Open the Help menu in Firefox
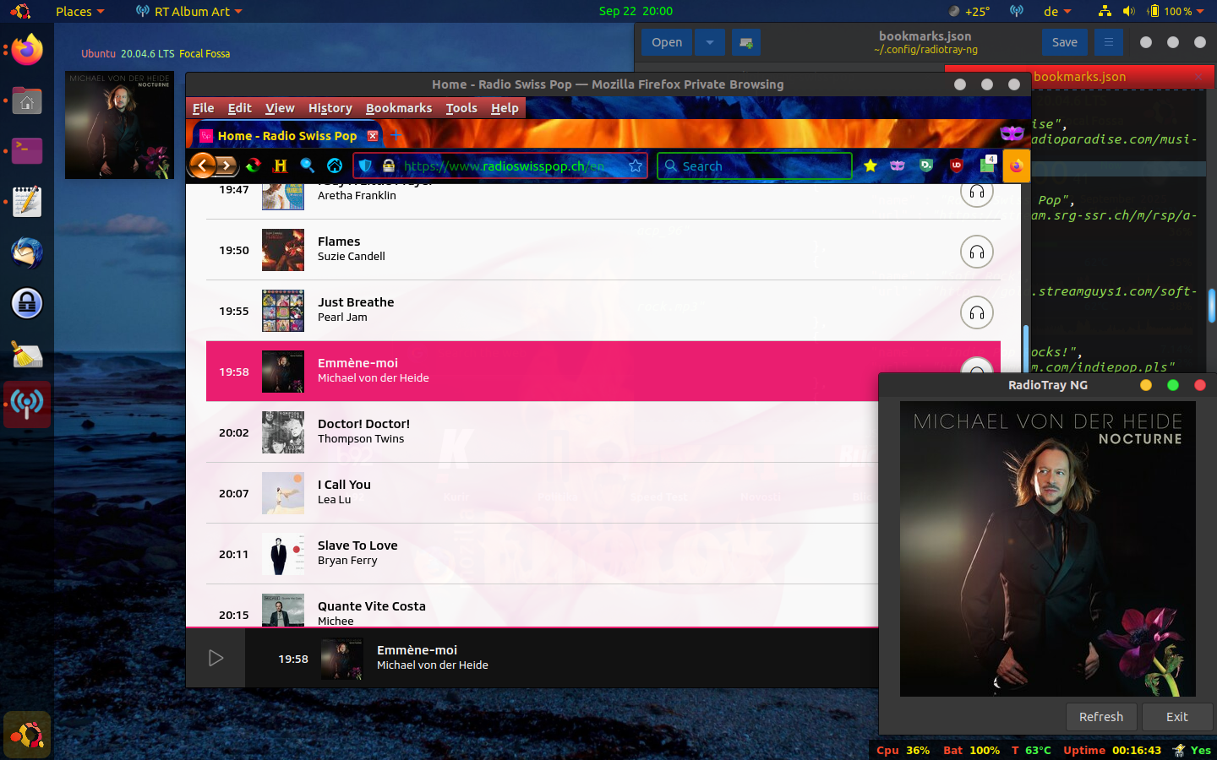Screen dimensions: 1217x760 coord(505,108)
